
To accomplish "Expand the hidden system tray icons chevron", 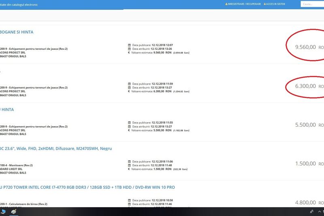I will point(320,212).
